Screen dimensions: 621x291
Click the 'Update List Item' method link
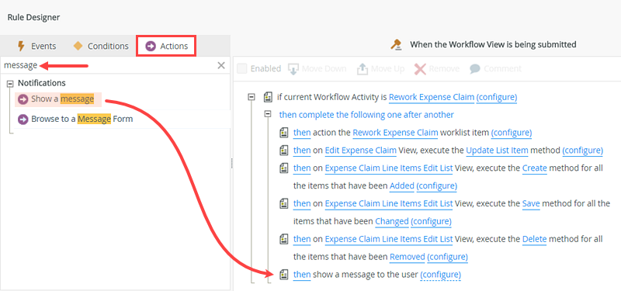pos(497,151)
